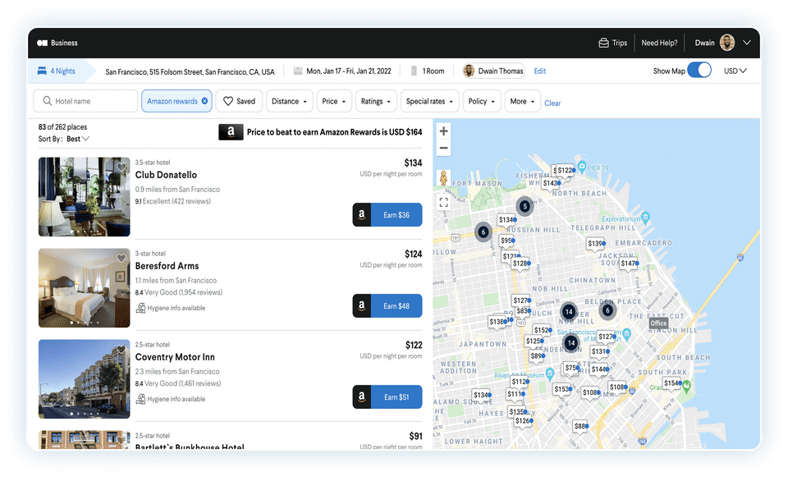
Task: Click the $134 price for Club Donatello
Action: click(x=413, y=163)
